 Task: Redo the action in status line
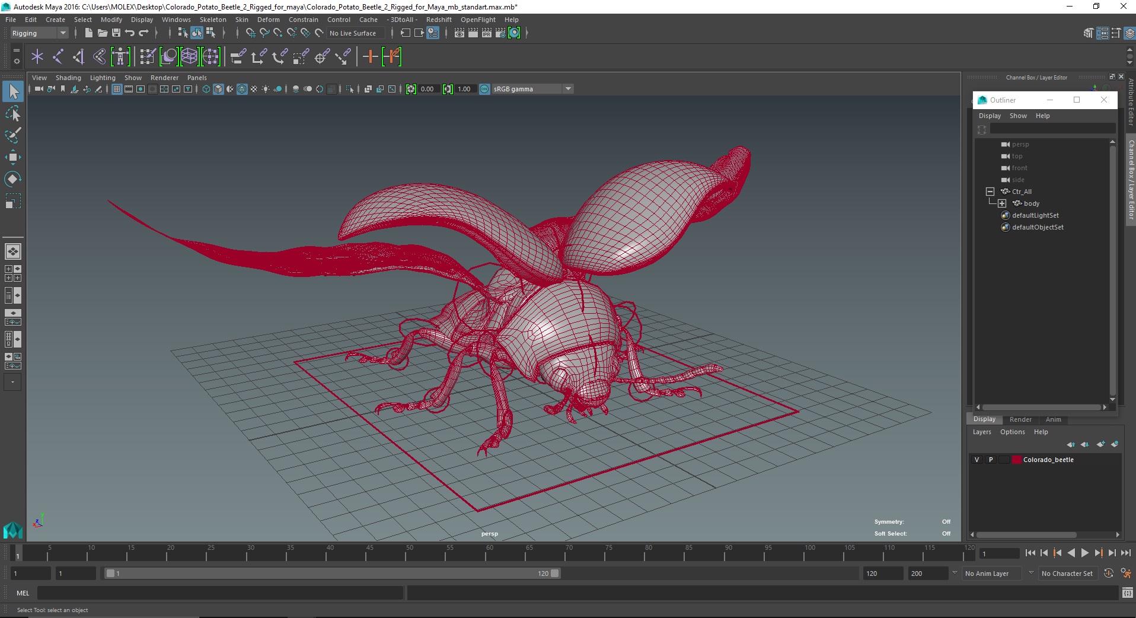pos(143,33)
